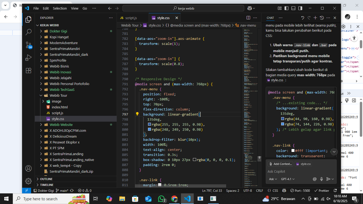
Task: Click the lightbulb code action on line 797
Action: coord(137,114)
